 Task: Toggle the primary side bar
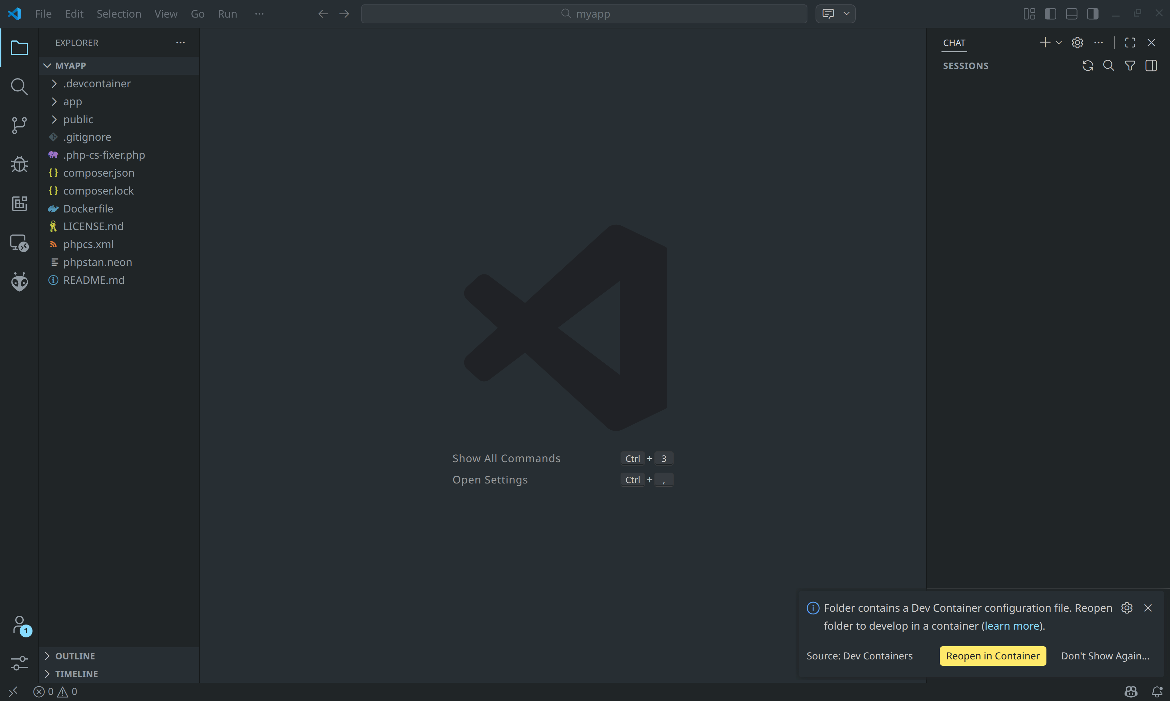pyautogui.click(x=1050, y=14)
